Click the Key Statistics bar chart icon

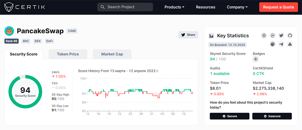pos(211,36)
